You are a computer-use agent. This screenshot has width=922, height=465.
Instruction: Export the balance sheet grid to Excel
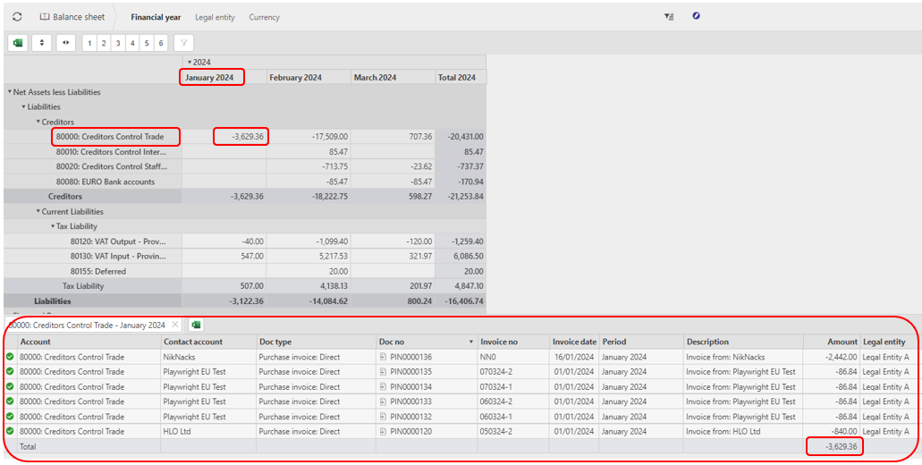coord(18,43)
